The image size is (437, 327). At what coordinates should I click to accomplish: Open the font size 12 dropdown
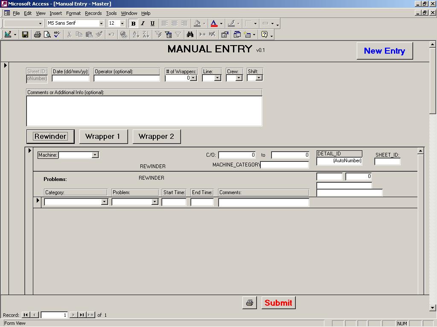tap(122, 23)
